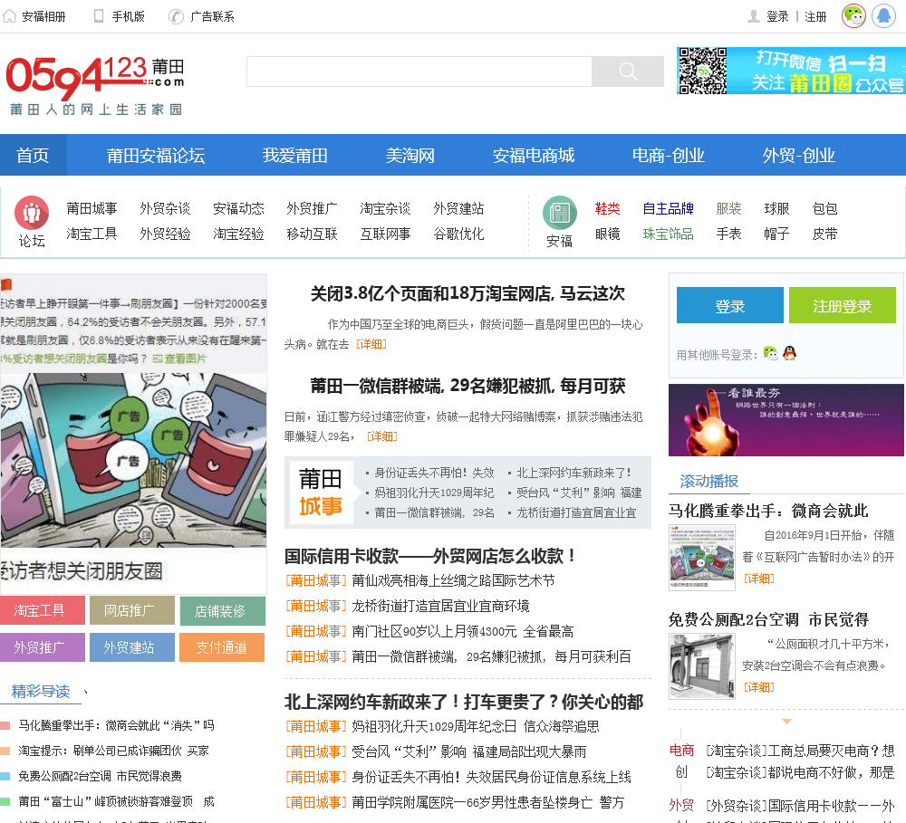The width and height of the screenshot is (906, 823).
Task: Open 免费公厕配2台空调 市民觉得 sidebar headline
Action: click(768, 619)
